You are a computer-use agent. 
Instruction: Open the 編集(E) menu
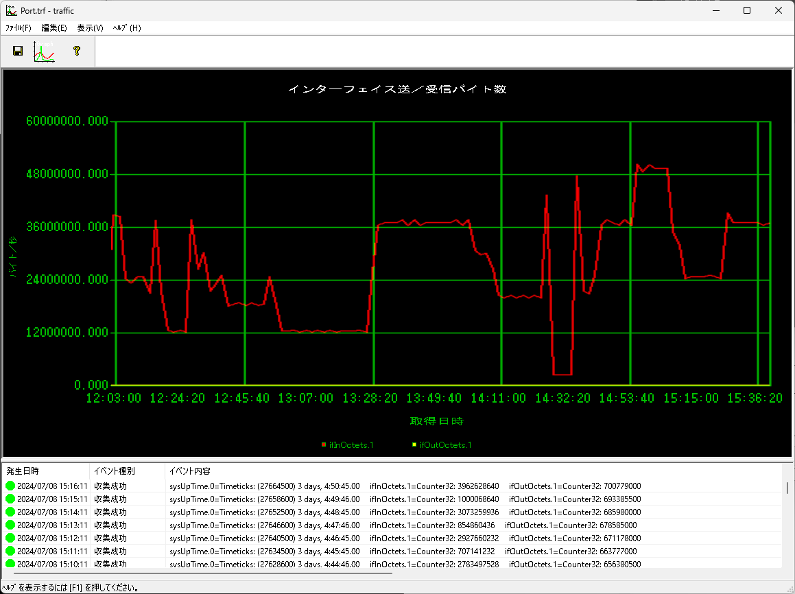click(54, 28)
